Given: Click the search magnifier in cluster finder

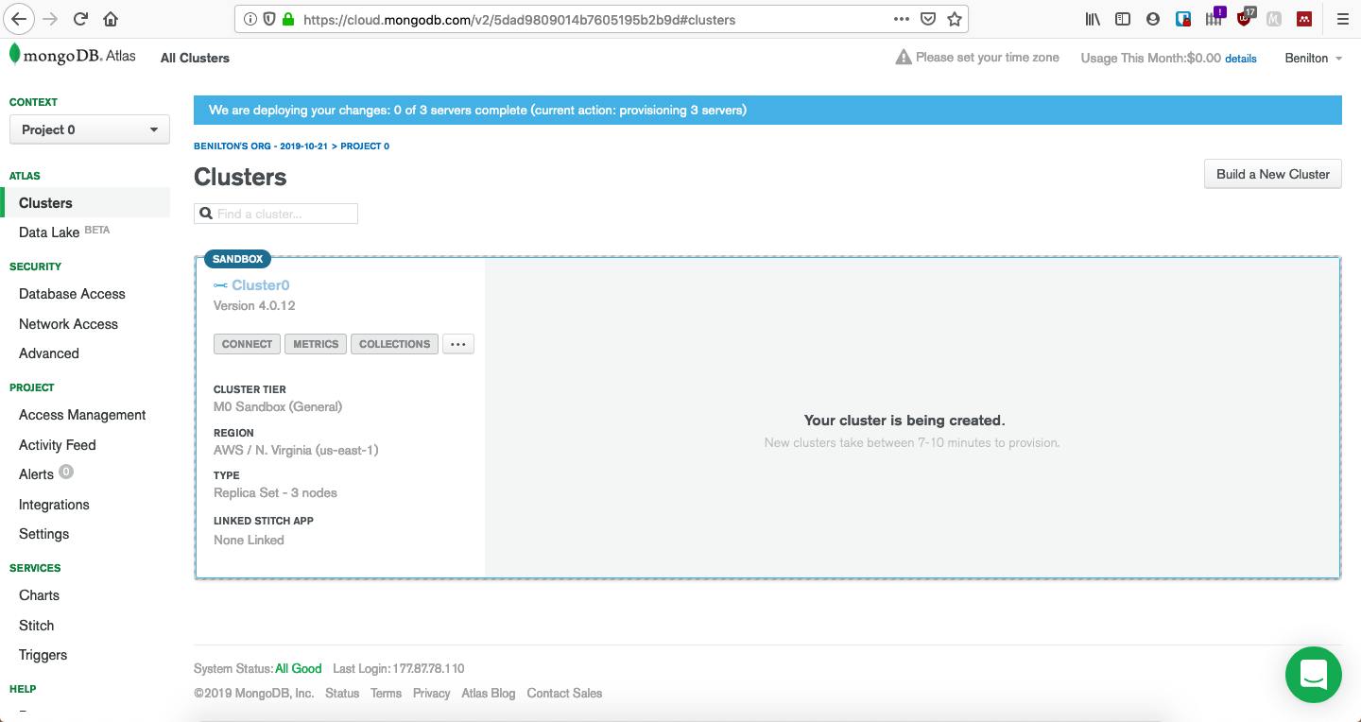Looking at the screenshot, I should coord(206,214).
